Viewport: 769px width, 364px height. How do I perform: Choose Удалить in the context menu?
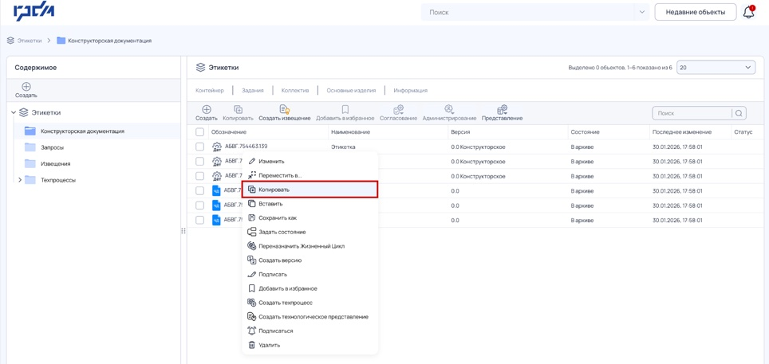pyautogui.click(x=310, y=345)
